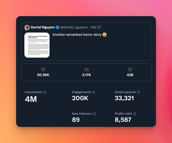
Task: Click the retweet arrows icon
Action: (x=87, y=69)
